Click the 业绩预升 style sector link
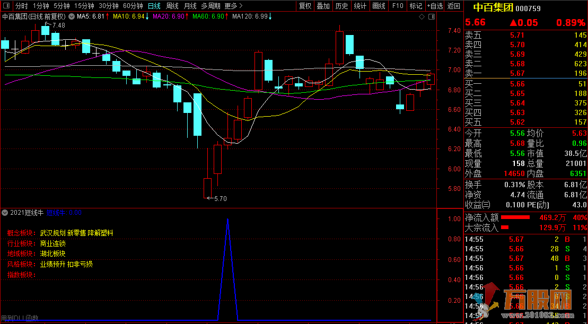Image resolution: width=588 pixels, height=324 pixels. [x=52, y=265]
